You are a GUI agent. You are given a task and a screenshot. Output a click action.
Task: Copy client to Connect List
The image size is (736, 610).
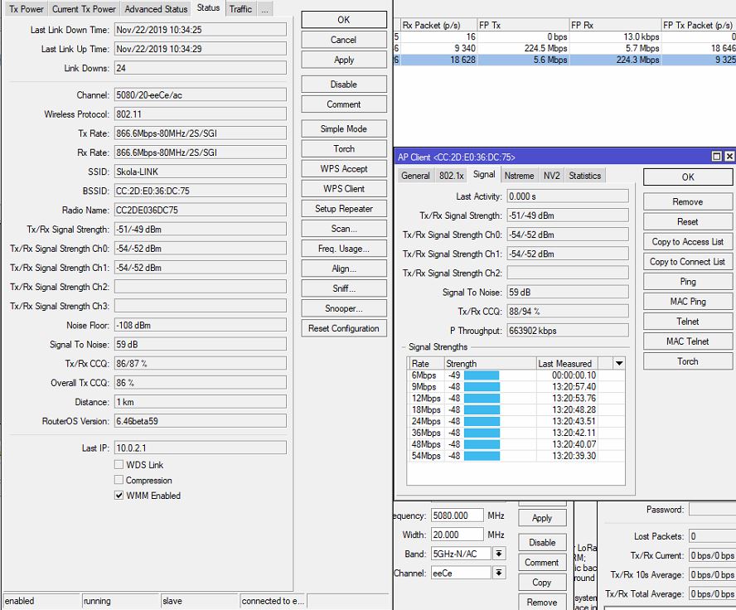tap(688, 262)
